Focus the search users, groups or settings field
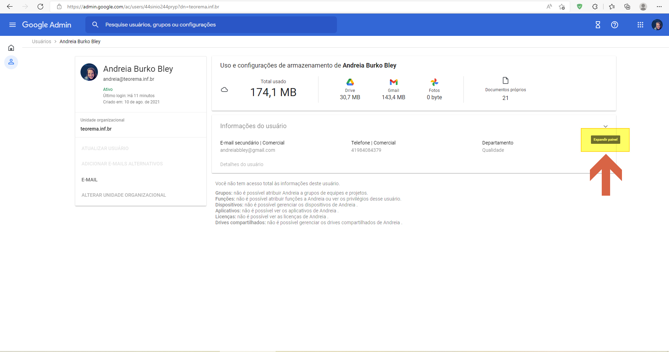 click(211, 25)
